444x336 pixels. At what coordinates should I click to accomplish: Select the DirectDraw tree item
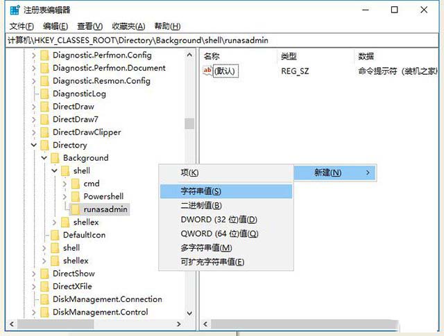pyautogui.click(x=74, y=107)
